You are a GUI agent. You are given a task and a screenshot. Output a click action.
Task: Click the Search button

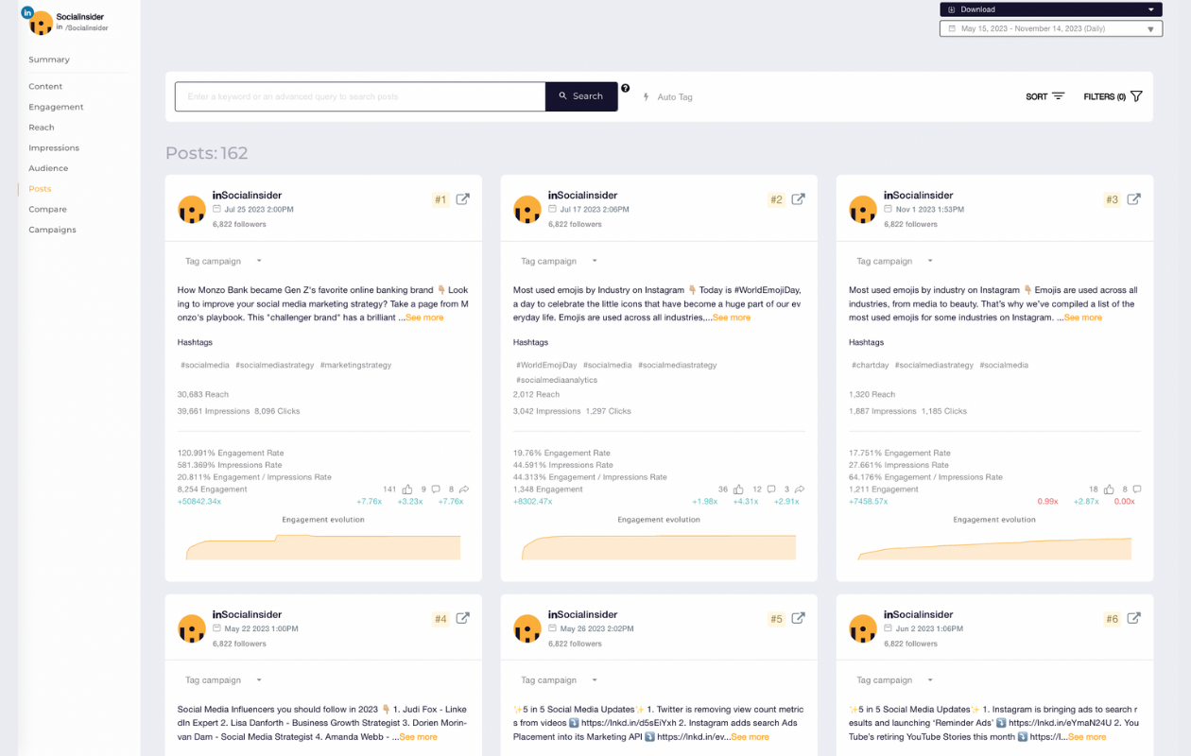[581, 96]
